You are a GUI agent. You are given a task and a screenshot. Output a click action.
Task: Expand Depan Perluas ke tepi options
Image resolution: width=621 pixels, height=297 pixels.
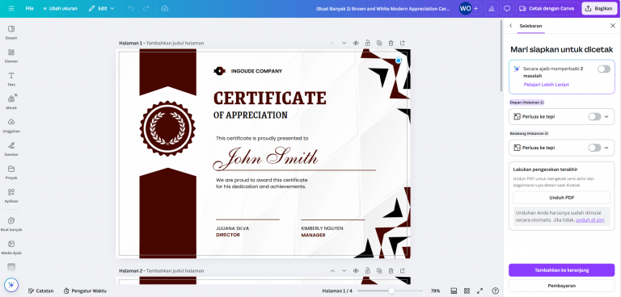(x=606, y=117)
